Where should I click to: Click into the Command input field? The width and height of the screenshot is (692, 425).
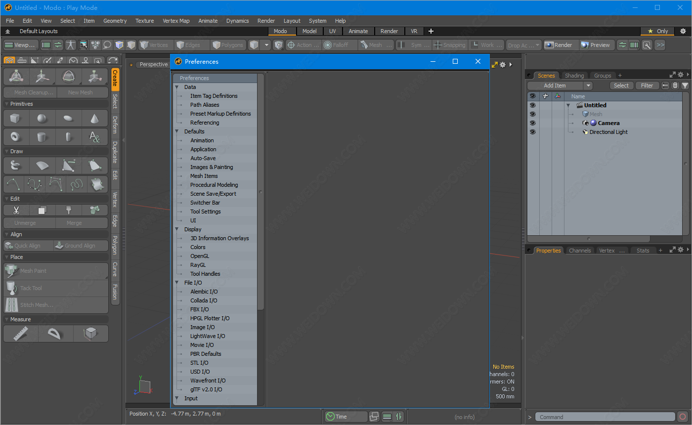coord(605,417)
